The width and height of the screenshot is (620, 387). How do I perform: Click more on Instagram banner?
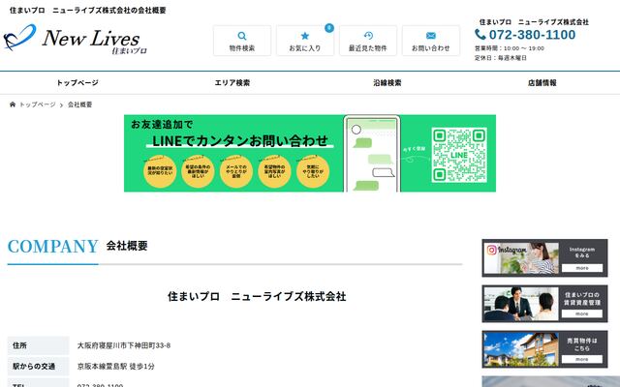pos(582,268)
